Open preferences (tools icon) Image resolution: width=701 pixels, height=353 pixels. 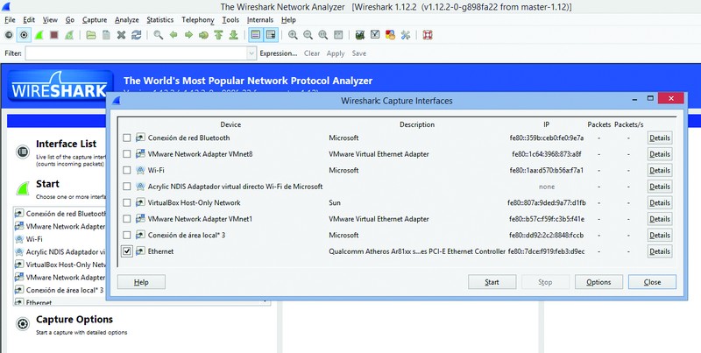(x=406, y=35)
